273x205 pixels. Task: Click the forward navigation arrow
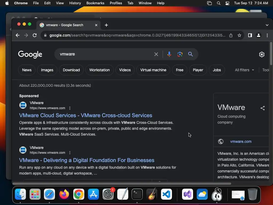(26, 35)
